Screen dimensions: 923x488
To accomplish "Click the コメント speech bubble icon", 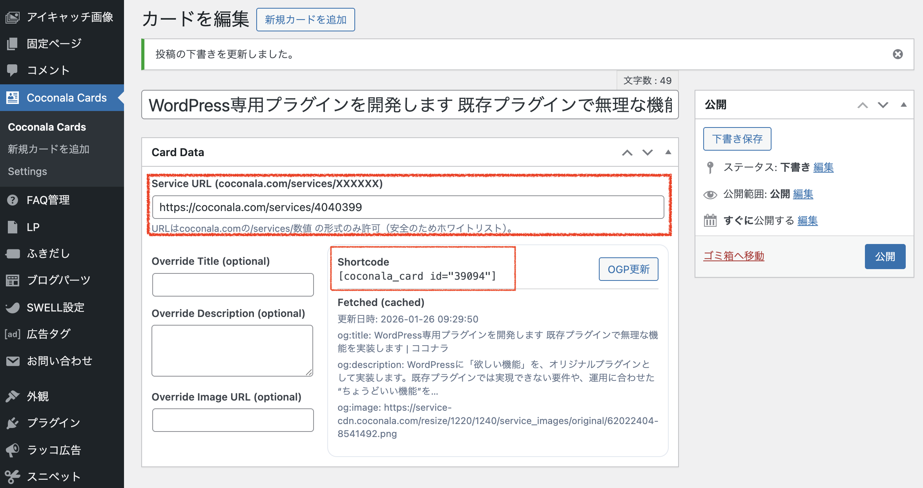I will (x=13, y=70).
